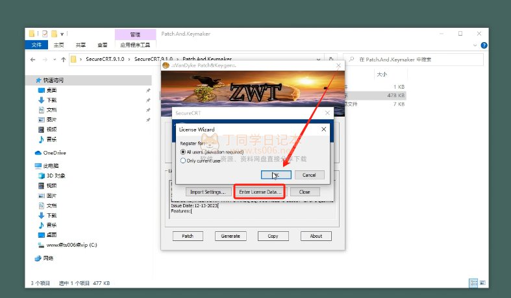This screenshot has width=511, height=298.
Task: Click the pin icon beside 桌面
Action: (148, 90)
